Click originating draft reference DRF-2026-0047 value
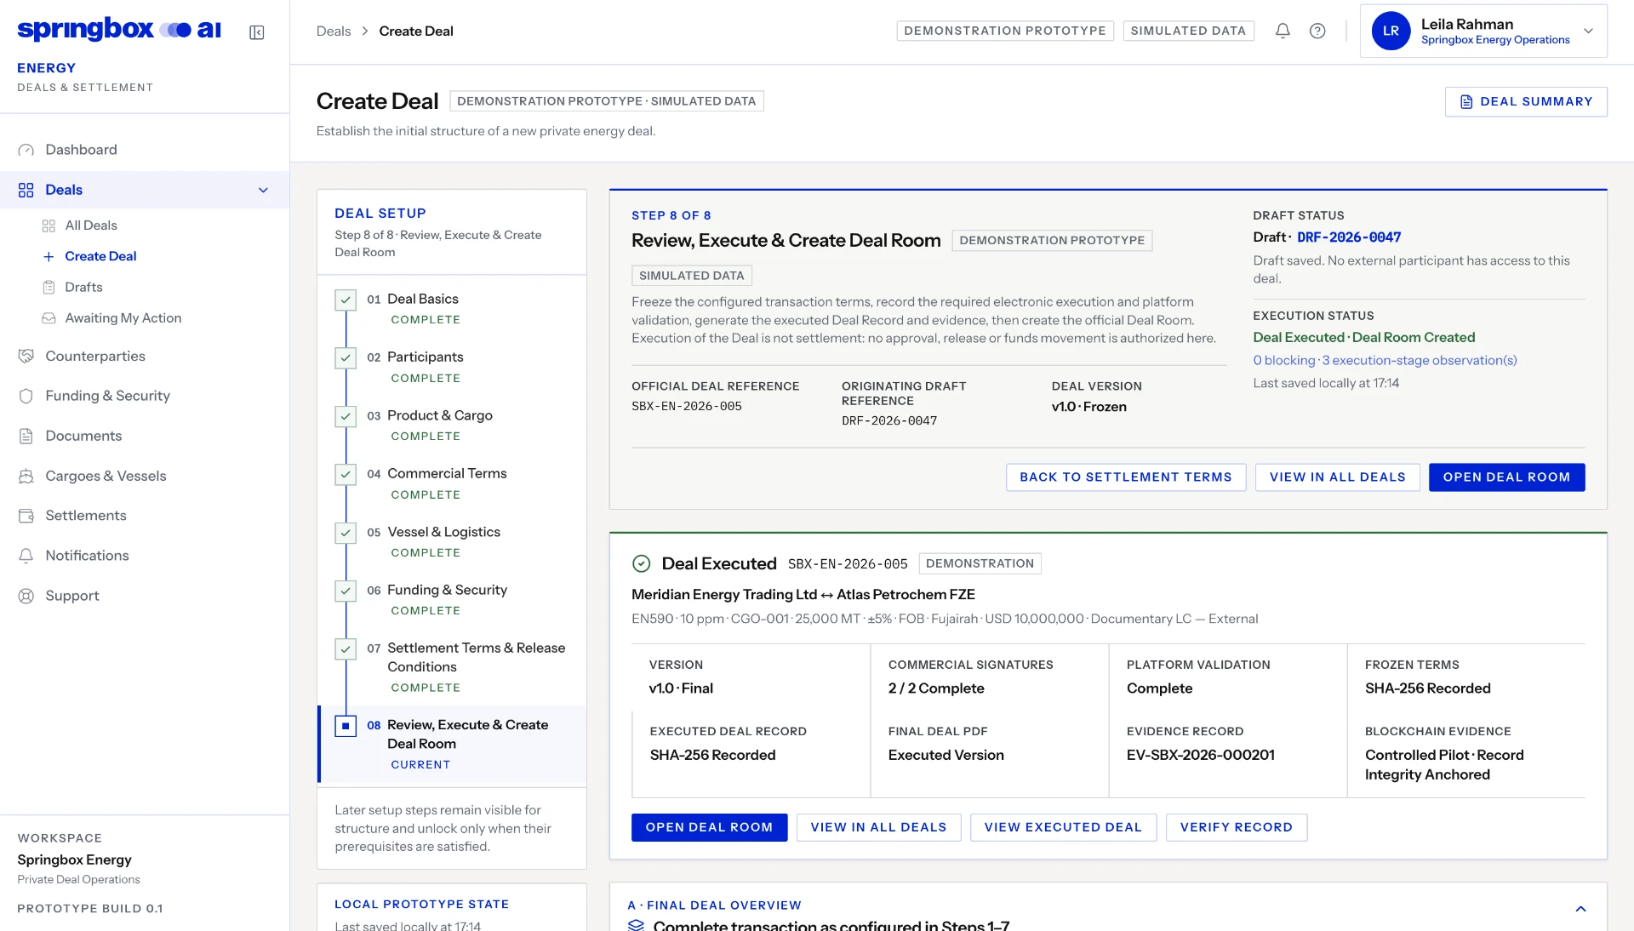This screenshot has width=1634, height=931. click(888, 421)
